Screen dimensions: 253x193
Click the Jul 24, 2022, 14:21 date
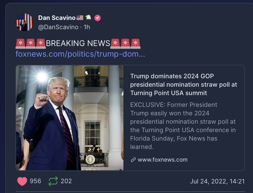pos(217,181)
